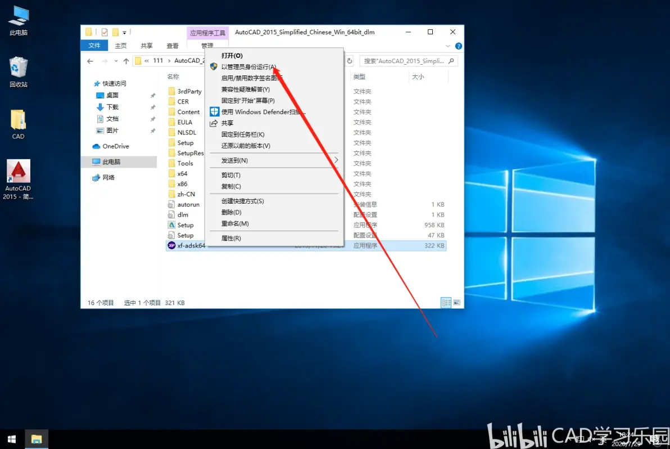
Task: Go up one folder level arrow
Action: pos(126,61)
